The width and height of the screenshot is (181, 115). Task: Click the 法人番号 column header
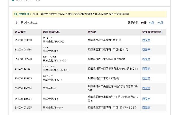[20, 32]
